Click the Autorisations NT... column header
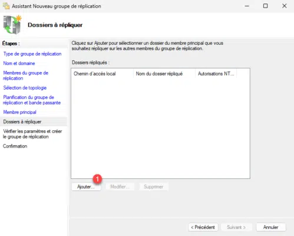Viewport: 294px width, 236px height. click(x=216, y=74)
